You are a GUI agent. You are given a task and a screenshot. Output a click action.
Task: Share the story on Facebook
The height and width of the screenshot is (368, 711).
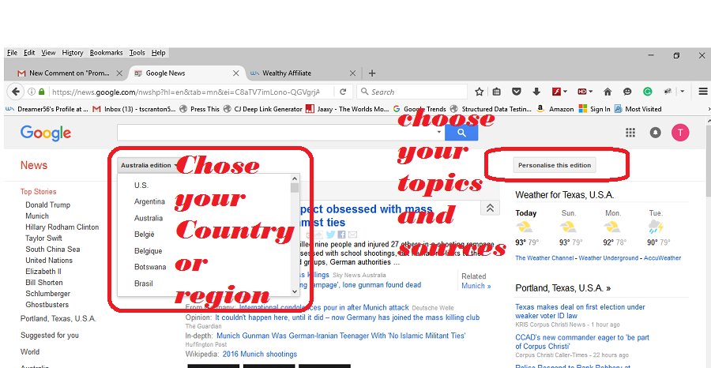341,235
